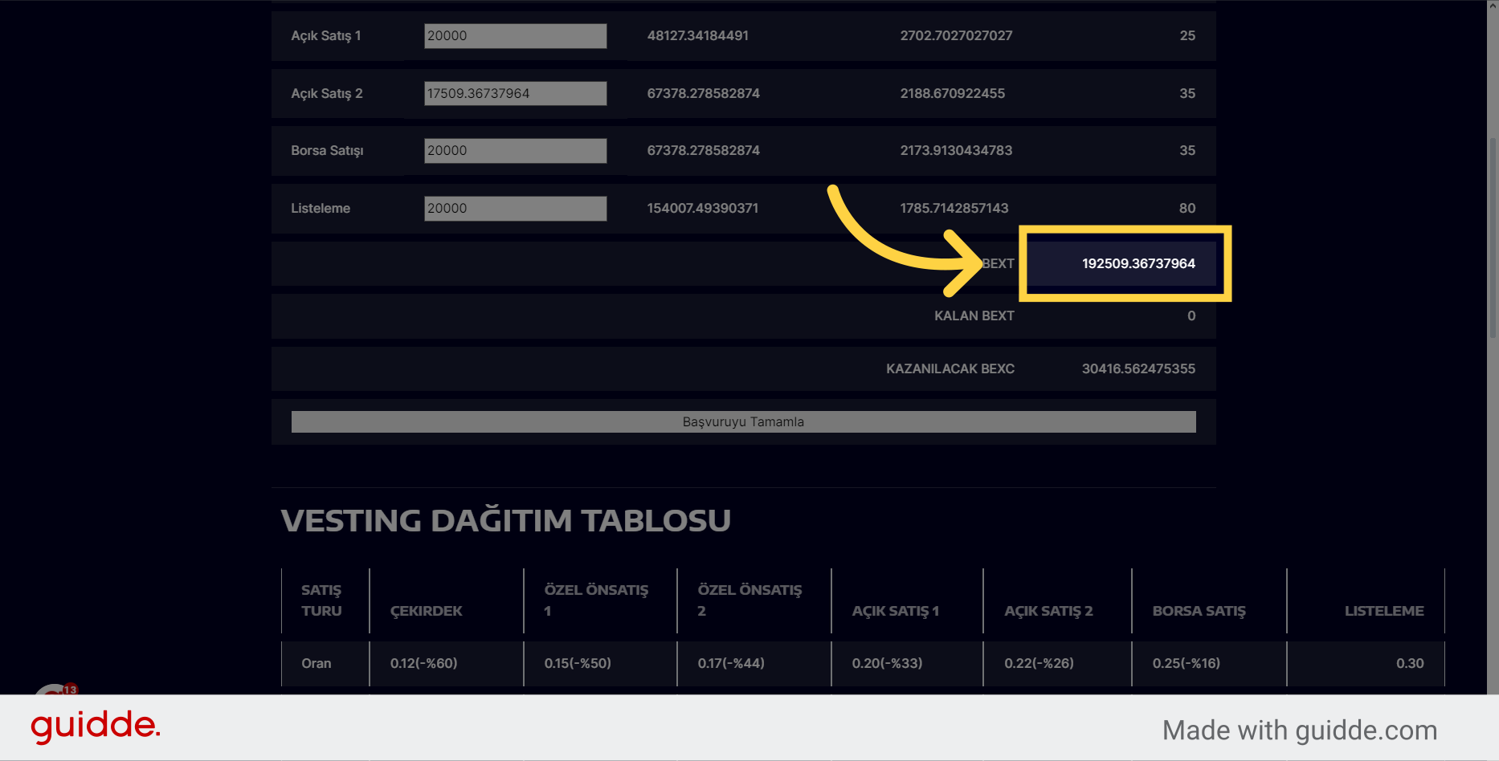This screenshot has width=1499, height=761.
Task: Click the 80 value in the Listeleme row
Action: (x=1187, y=209)
